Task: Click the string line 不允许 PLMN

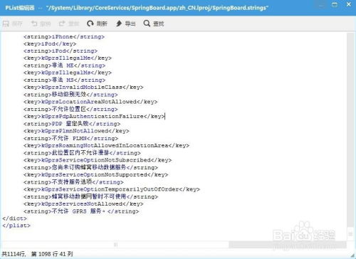Action: click(x=70, y=138)
